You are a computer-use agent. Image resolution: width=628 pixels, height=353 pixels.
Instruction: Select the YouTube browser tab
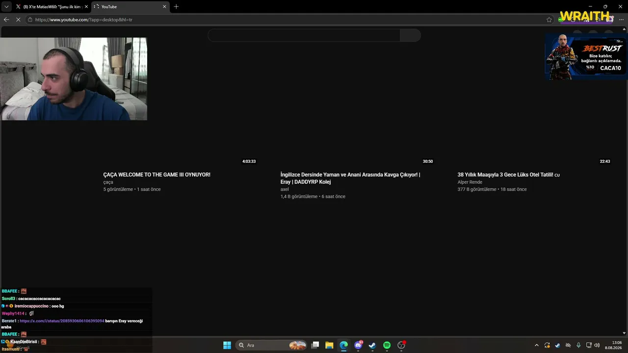click(x=130, y=7)
